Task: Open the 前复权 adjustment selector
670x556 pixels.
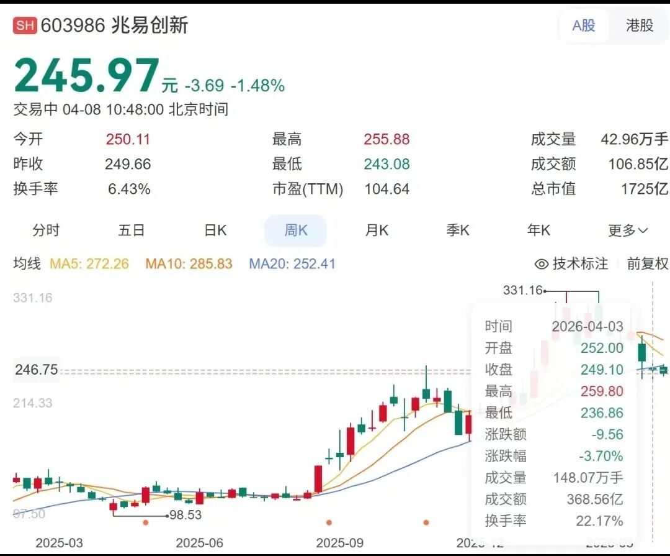Action: point(647,263)
